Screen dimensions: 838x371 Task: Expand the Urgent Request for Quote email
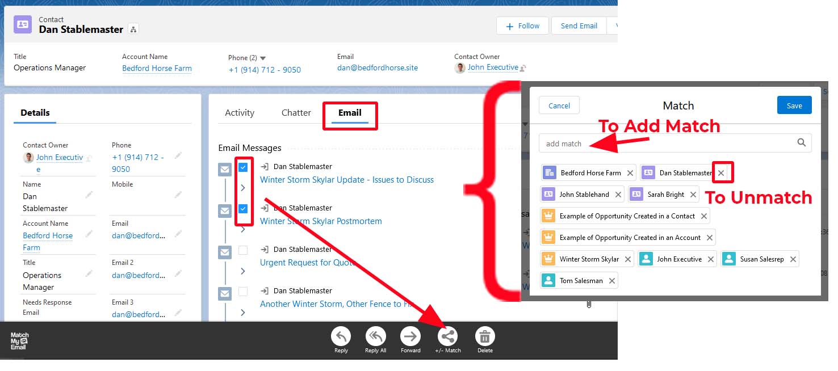[x=243, y=271]
